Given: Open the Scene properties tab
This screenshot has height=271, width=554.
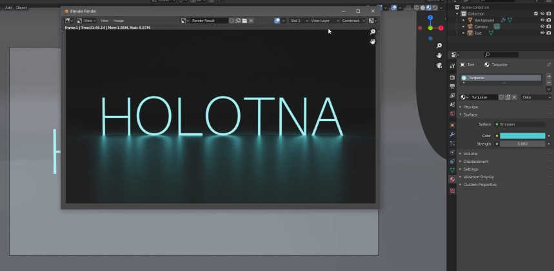Looking at the screenshot, I should point(452,105).
